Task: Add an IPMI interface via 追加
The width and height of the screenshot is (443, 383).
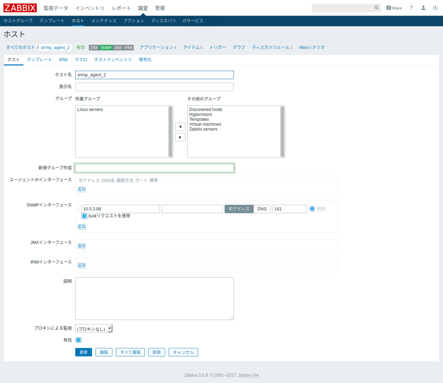Action: [x=81, y=265]
